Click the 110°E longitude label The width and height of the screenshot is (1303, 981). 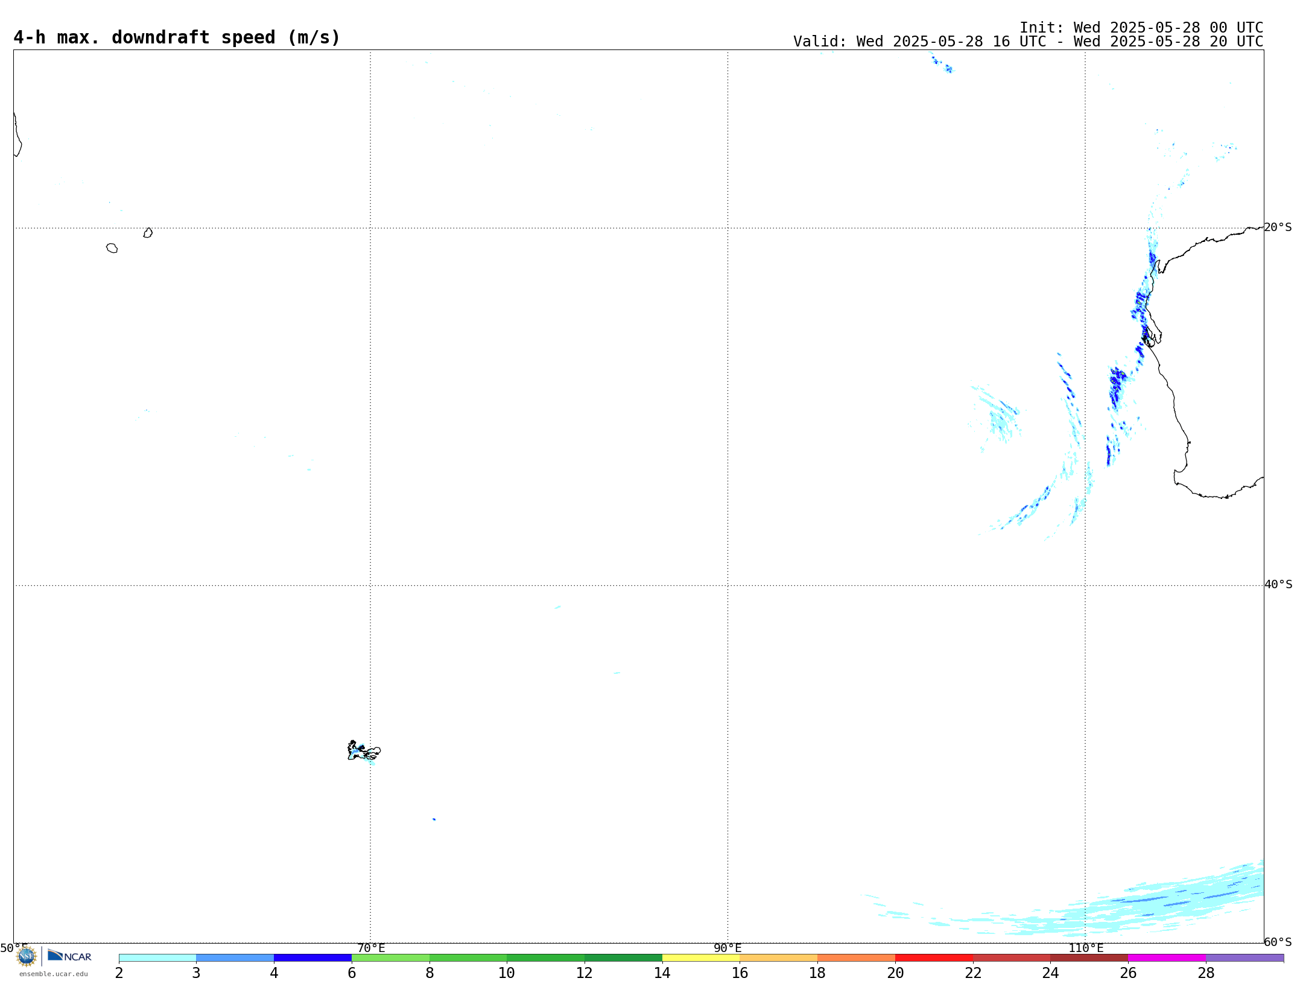coord(1086,948)
